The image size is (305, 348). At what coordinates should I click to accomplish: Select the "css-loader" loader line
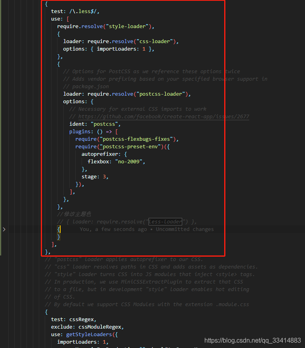[121, 42]
